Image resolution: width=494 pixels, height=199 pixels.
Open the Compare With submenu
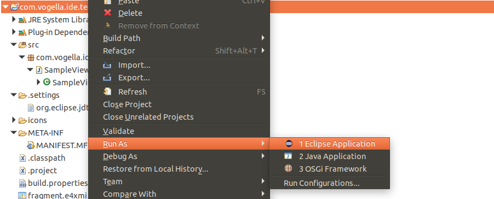(x=179, y=194)
